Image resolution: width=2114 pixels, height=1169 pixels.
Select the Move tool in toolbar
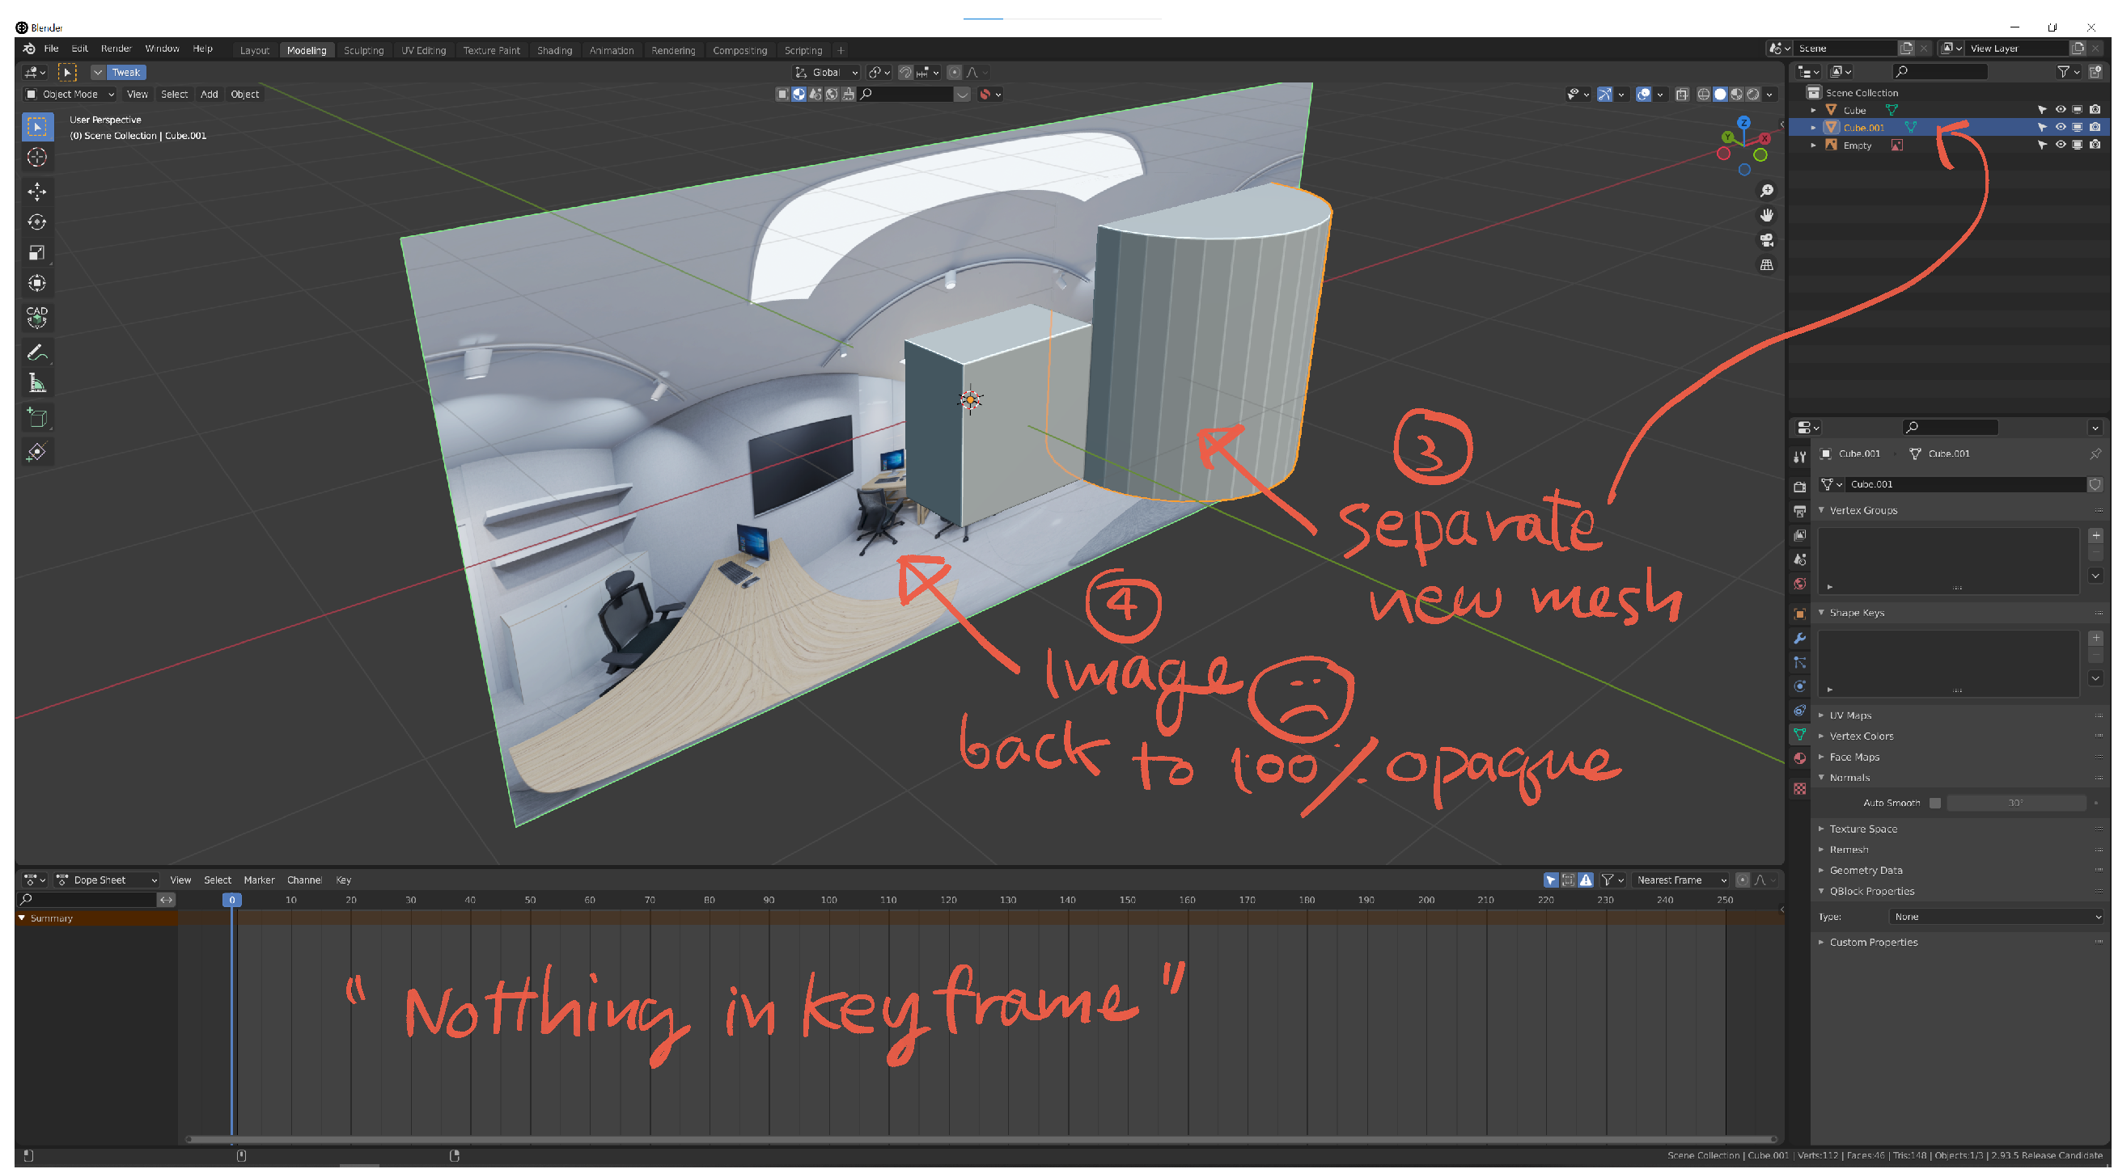[37, 192]
